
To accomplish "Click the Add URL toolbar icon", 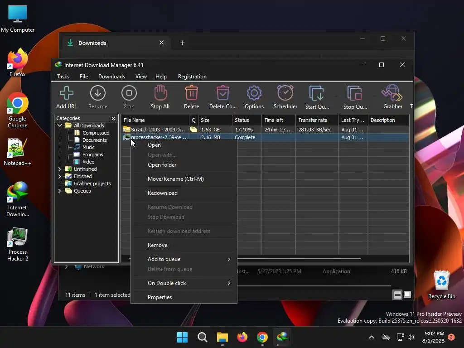I will coord(67,93).
